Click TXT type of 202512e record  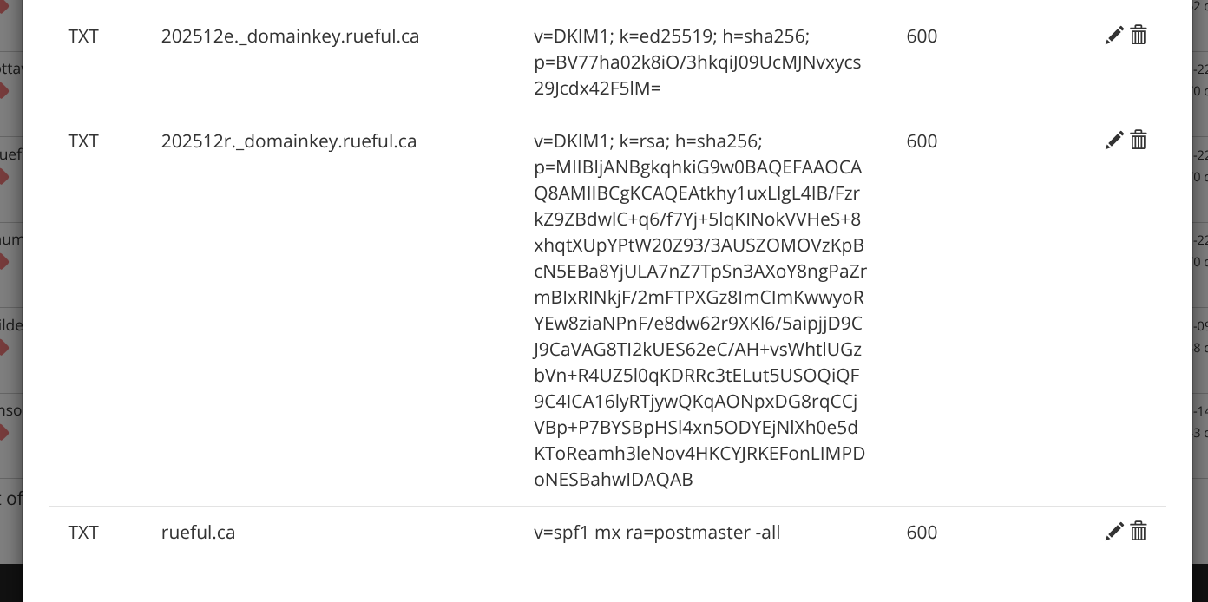tap(83, 36)
